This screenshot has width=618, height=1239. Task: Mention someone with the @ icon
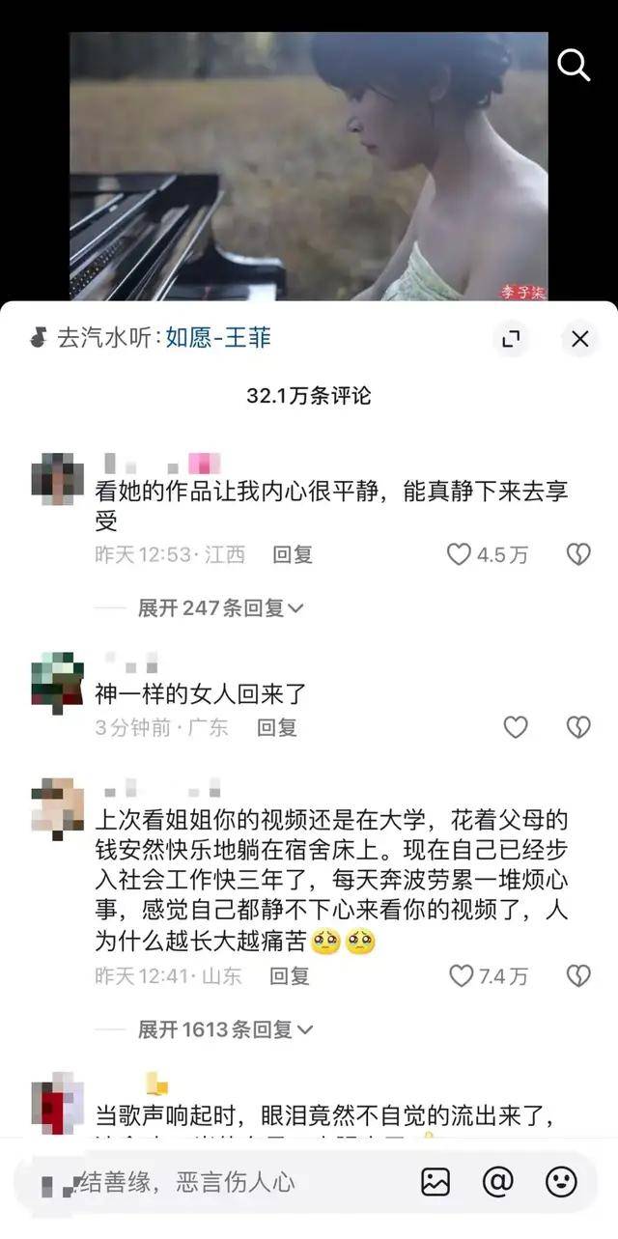[498, 1182]
